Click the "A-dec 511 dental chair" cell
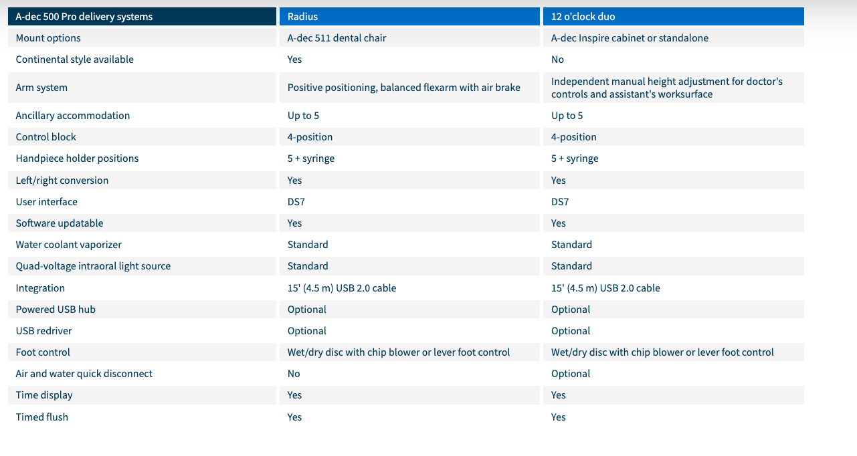Viewport: 857px width, 456px height. point(337,38)
